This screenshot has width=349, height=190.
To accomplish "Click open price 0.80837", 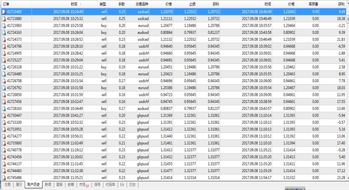I will point(166,108).
